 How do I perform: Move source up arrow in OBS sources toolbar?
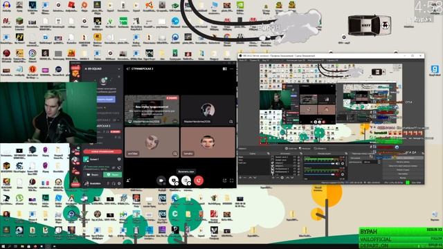[288, 178]
